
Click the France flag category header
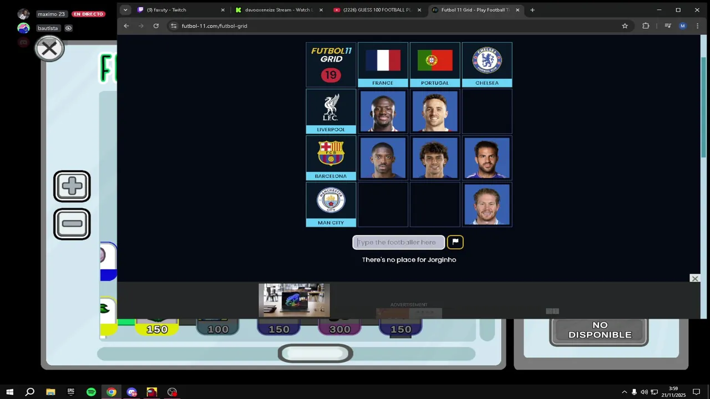click(x=383, y=65)
